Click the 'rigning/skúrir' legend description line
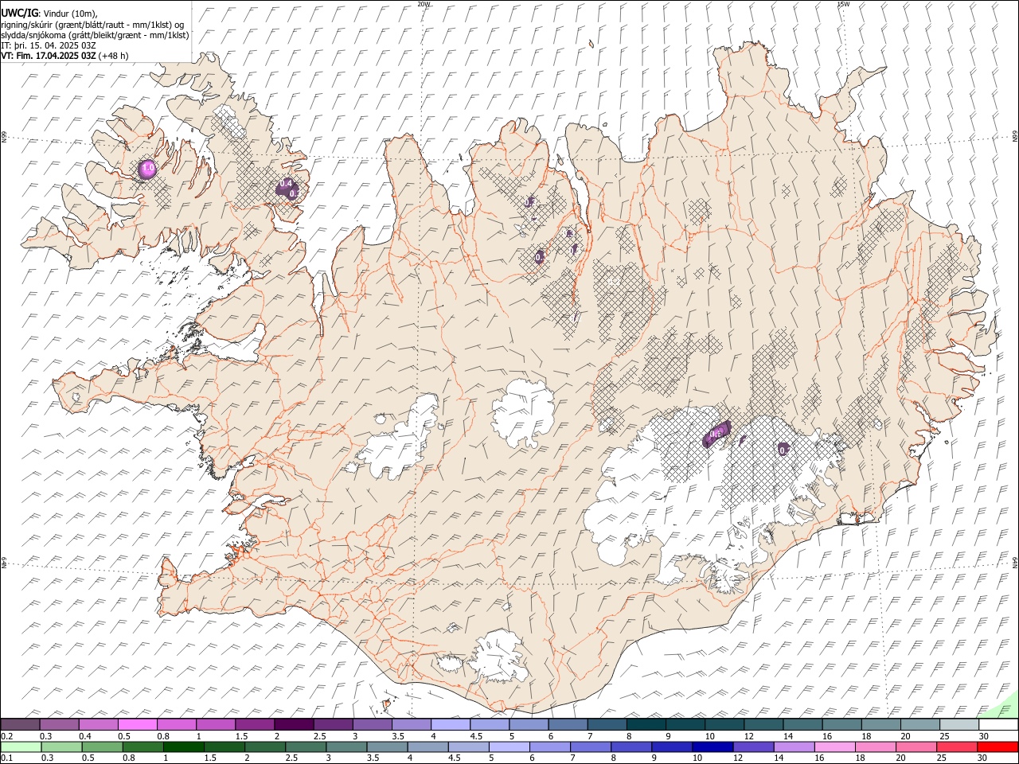The image size is (1019, 764). point(92,25)
